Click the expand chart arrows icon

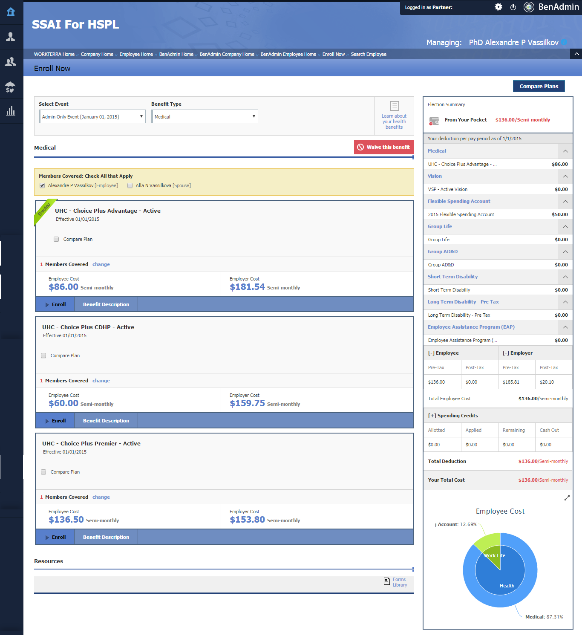tap(567, 498)
